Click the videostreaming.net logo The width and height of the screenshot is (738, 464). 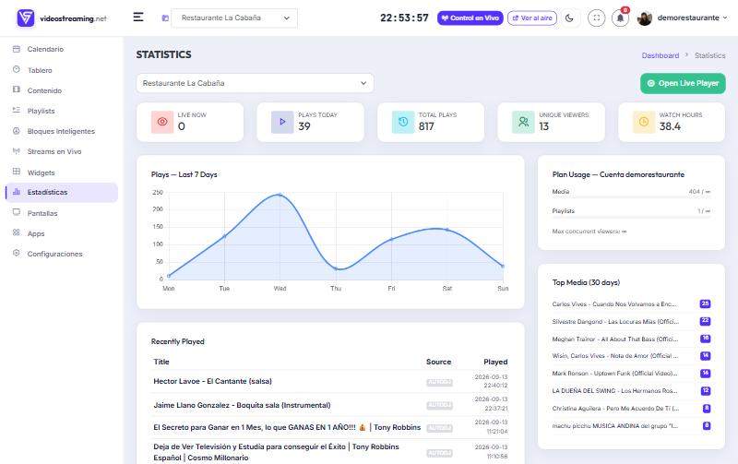pos(62,18)
